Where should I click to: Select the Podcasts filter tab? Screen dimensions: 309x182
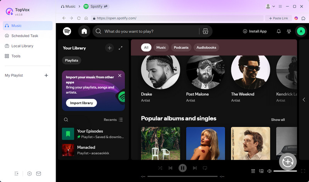181,47
